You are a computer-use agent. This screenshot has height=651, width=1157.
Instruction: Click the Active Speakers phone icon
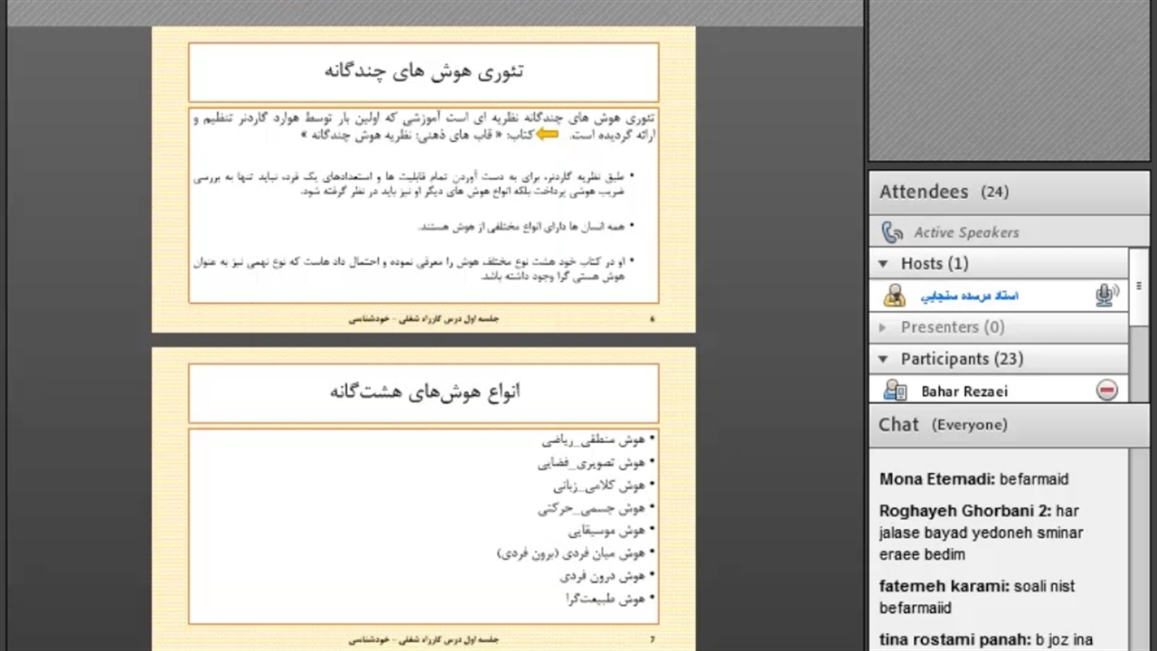tap(892, 232)
